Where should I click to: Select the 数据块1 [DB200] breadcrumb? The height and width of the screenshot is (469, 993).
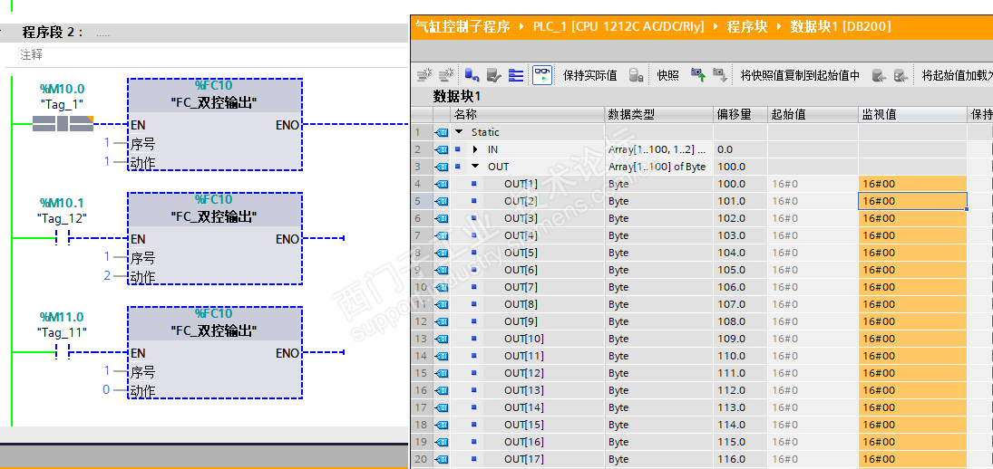click(x=841, y=26)
